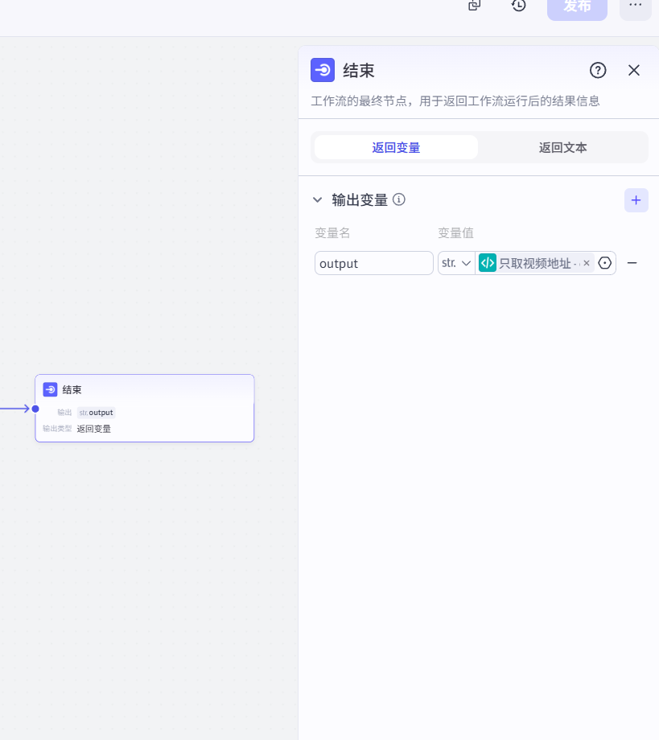Add a new output variable
Image resolution: width=659 pixels, height=740 pixels.
636,200
